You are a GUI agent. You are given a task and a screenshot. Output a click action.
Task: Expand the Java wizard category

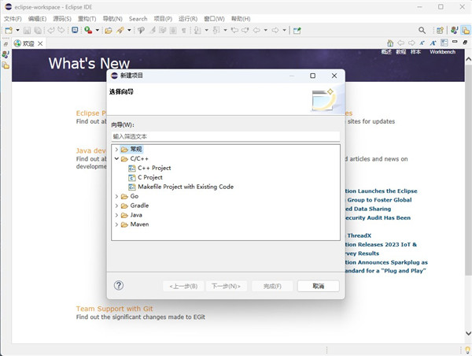[x=116, y=215]
